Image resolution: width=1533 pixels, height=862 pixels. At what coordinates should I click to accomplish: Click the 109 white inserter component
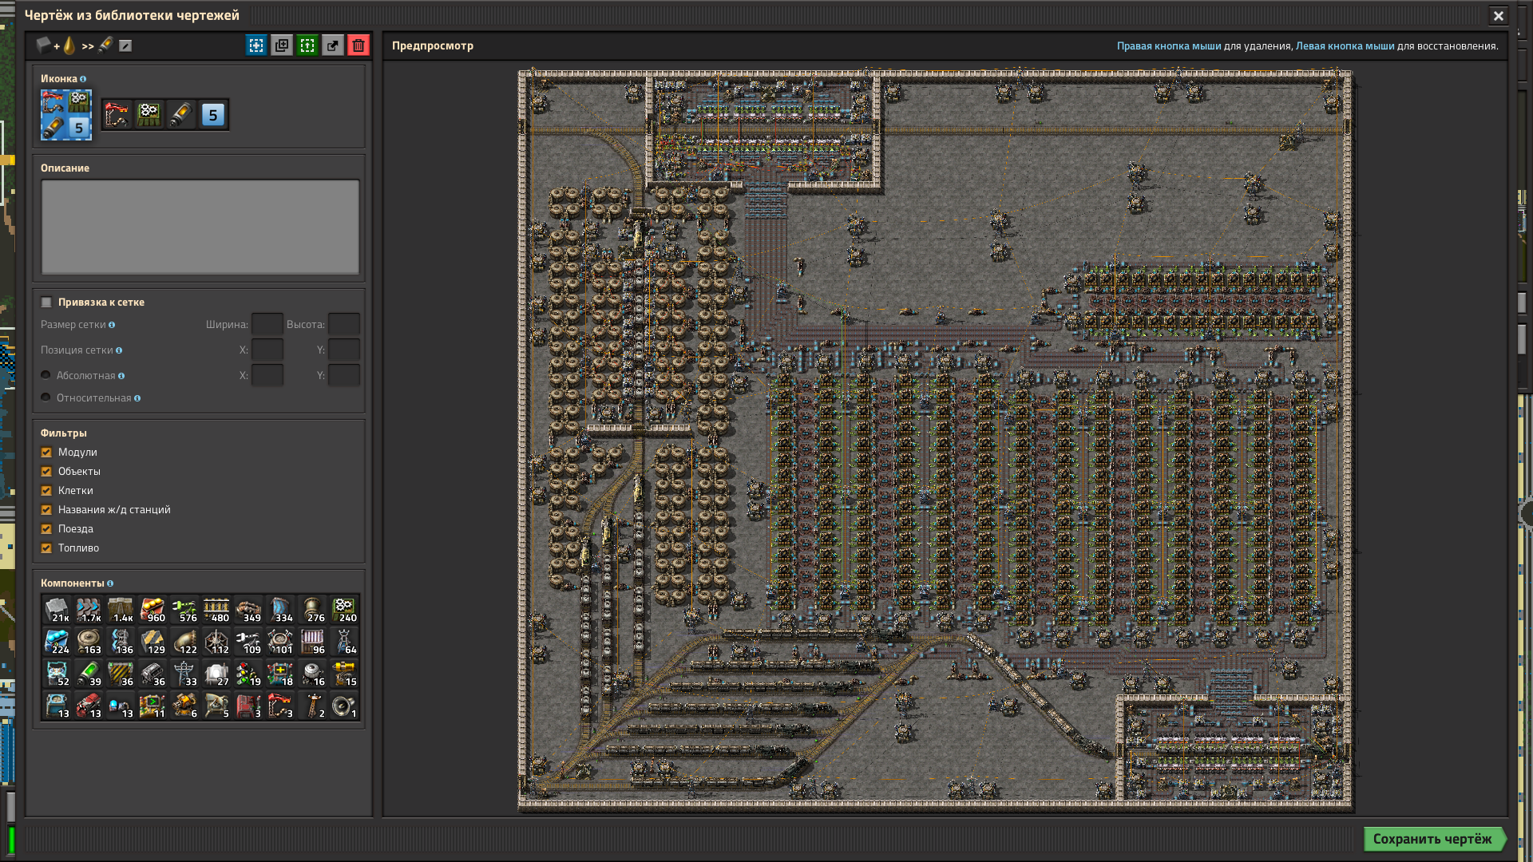coord(248,642)
